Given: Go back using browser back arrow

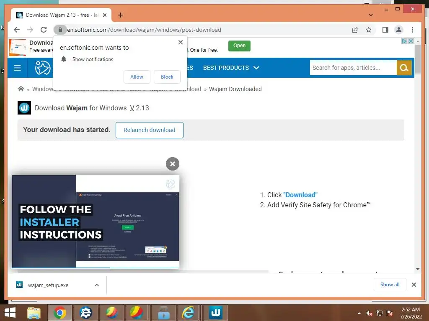Looking at the screenshot, I should (17, 30).
